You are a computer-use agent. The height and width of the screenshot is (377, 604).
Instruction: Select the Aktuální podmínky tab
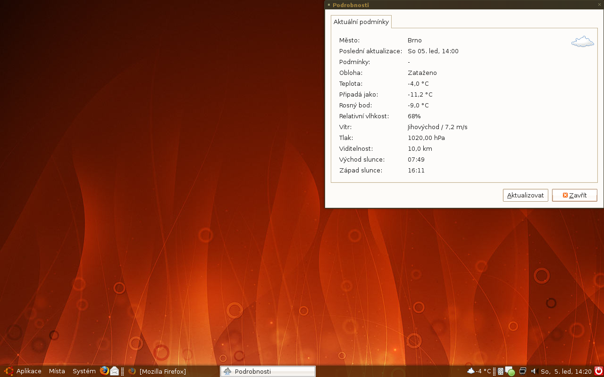click(361, 22)
